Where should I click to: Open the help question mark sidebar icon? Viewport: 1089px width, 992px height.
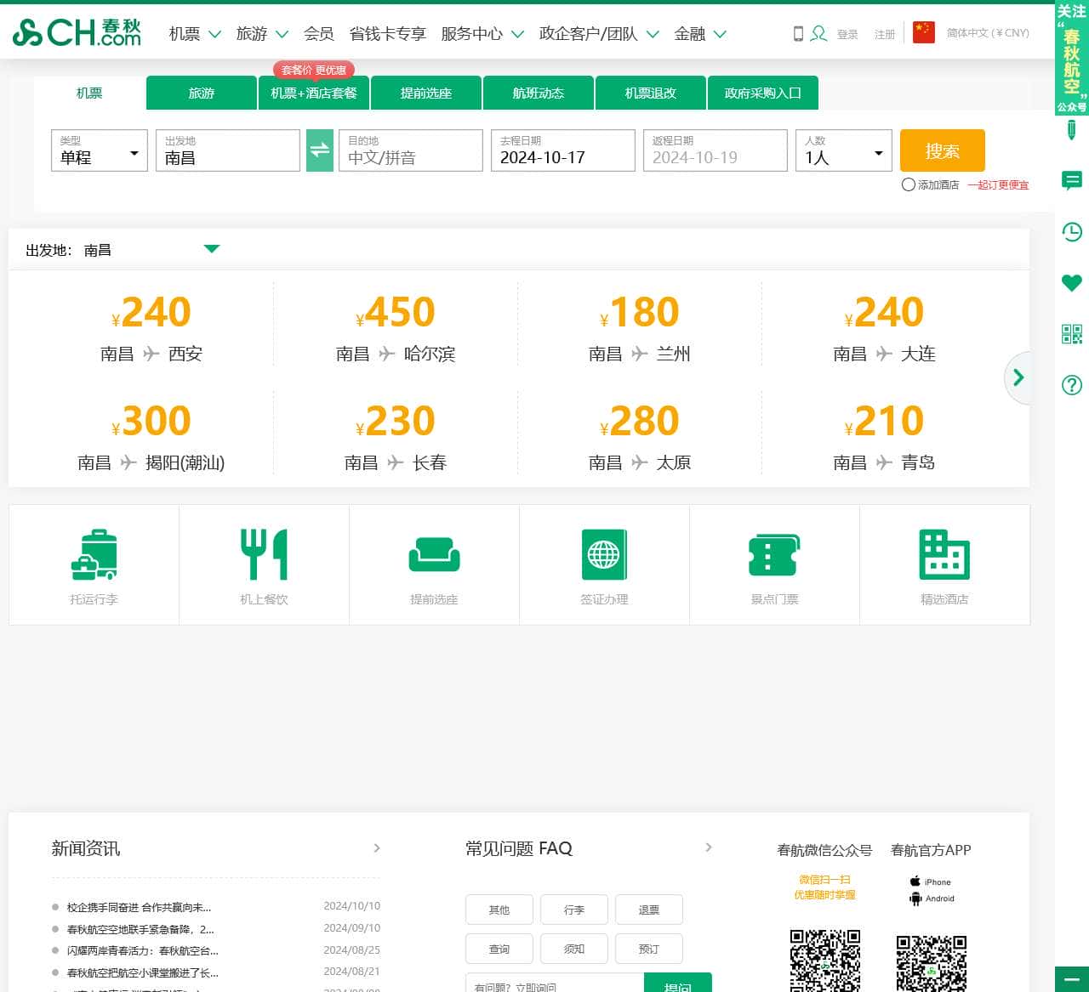click(1071, 385)
